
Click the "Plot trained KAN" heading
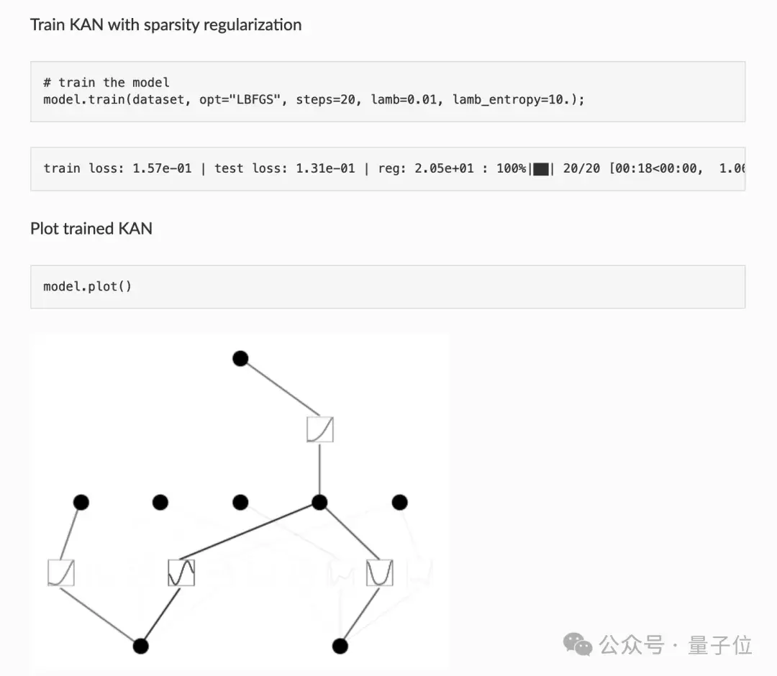click(x=91, y=229)
